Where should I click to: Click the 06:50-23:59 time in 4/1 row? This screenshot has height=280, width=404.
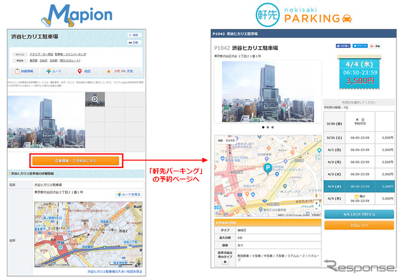(x=360, y=150)
